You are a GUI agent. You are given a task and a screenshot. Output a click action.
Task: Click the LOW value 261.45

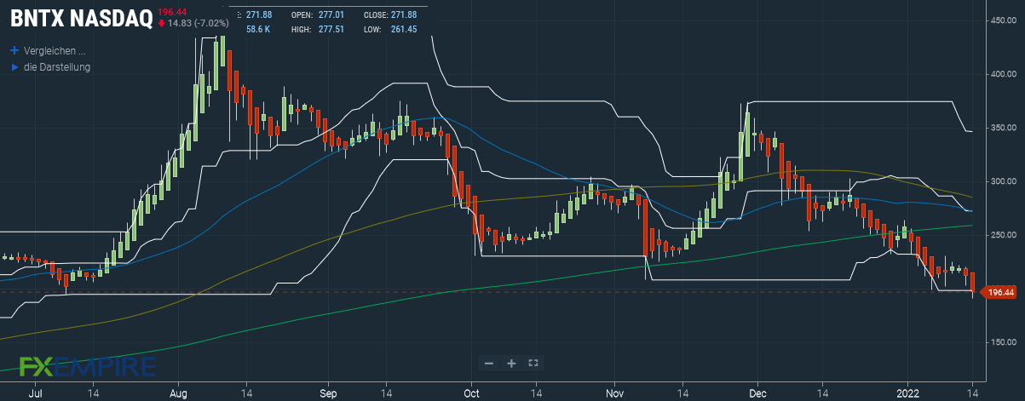click(x=402, y=29)
